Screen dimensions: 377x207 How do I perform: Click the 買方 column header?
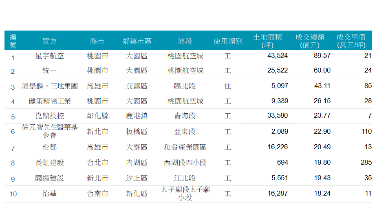coord(50,41)
